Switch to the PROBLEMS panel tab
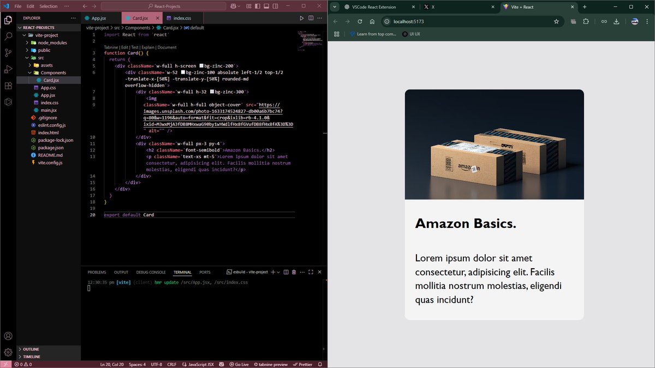Viewport: 655px width, 368px height. coord(97,272)
